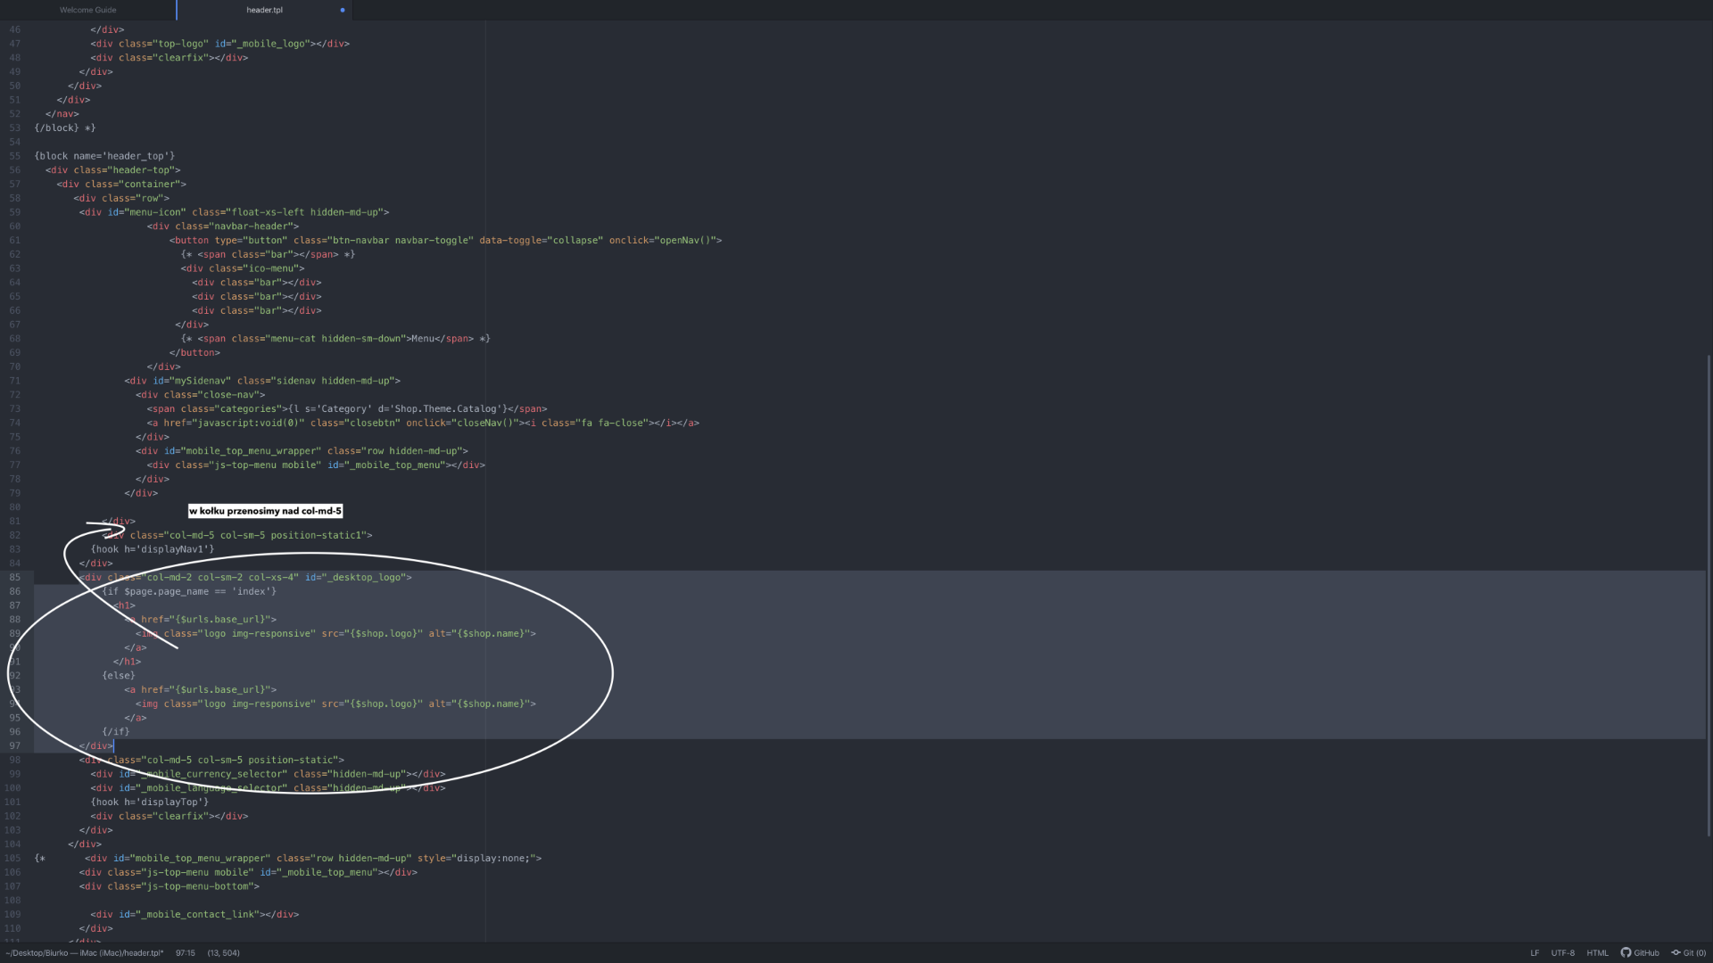
Task: Click line number 55 in the gutter
Action: 14,156
